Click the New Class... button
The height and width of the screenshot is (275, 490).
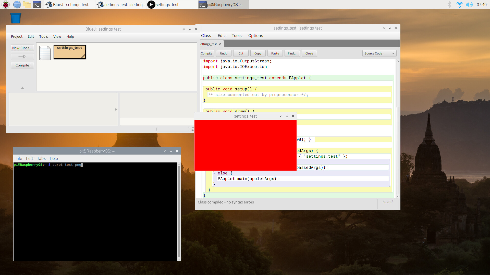click(x=22, y=48)
